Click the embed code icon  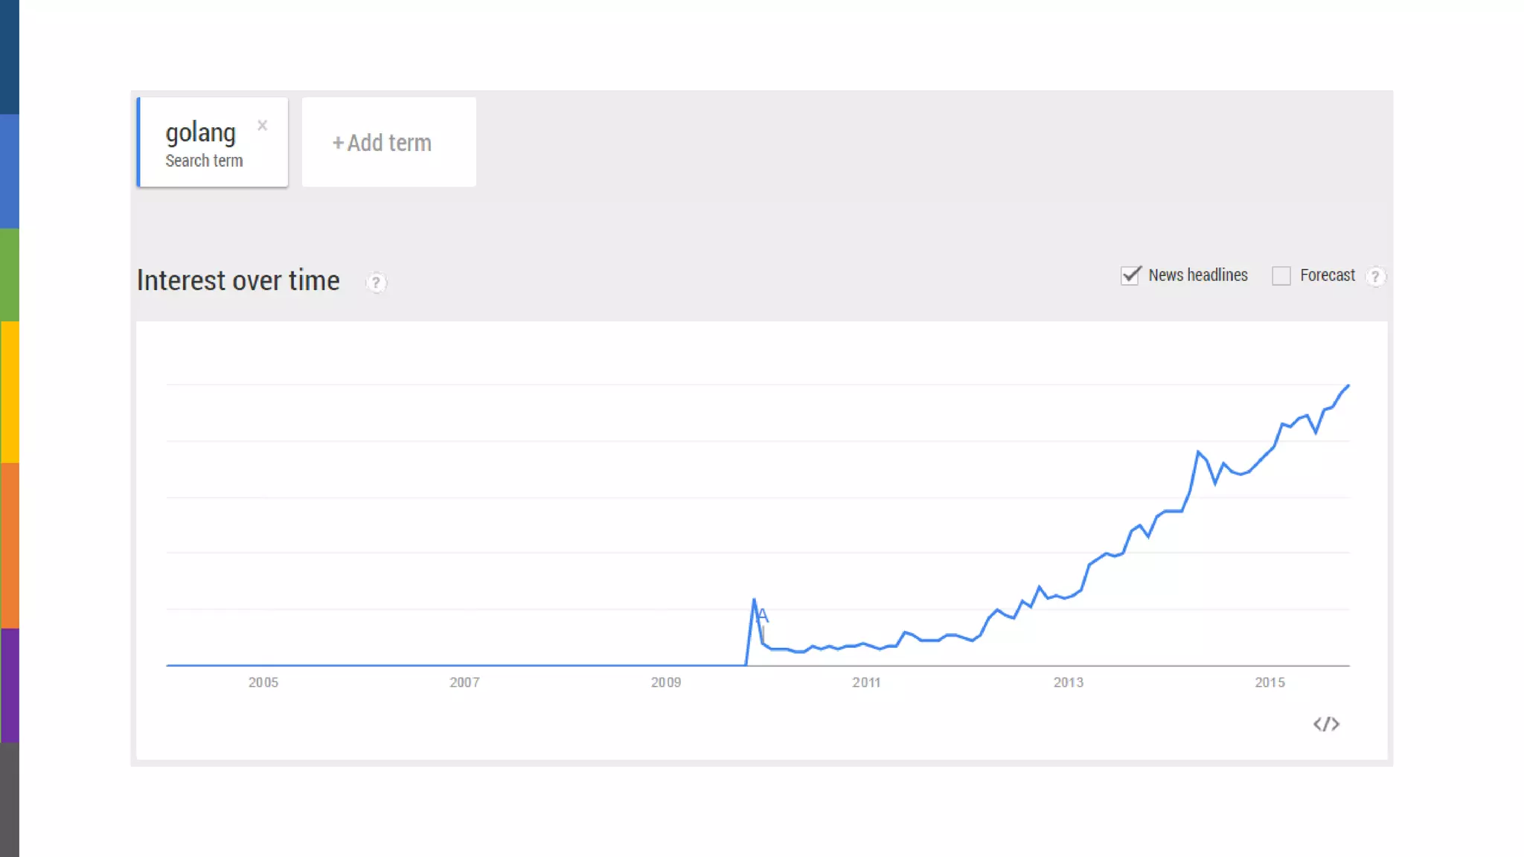coord(1326,724)
